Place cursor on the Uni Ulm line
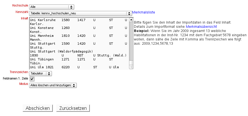This screenshot has height=116, width=248. [74, 67]
